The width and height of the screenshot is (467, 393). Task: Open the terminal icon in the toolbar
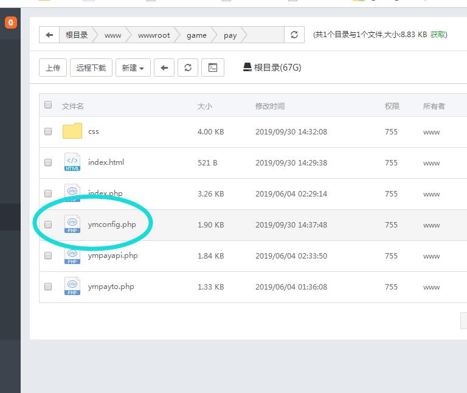213,68
